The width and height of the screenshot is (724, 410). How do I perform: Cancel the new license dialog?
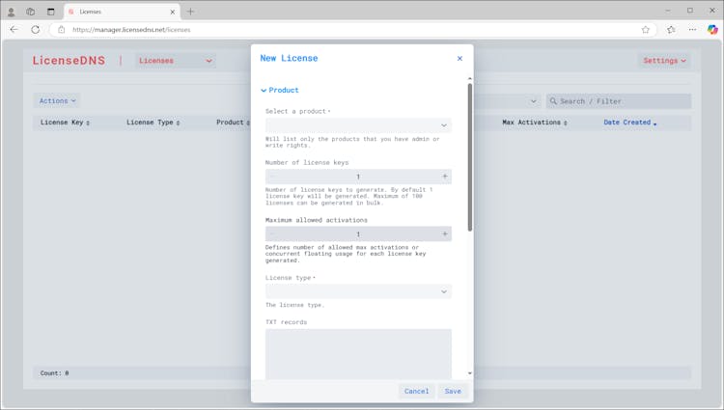coord(416,391)
